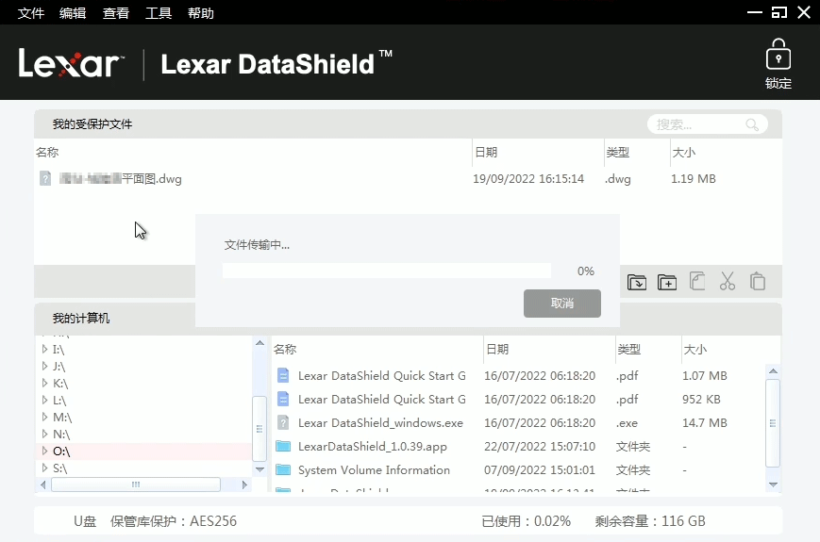820x542 pixels.
Task: Expand the S:\ drive node
Action: [44, 468]
